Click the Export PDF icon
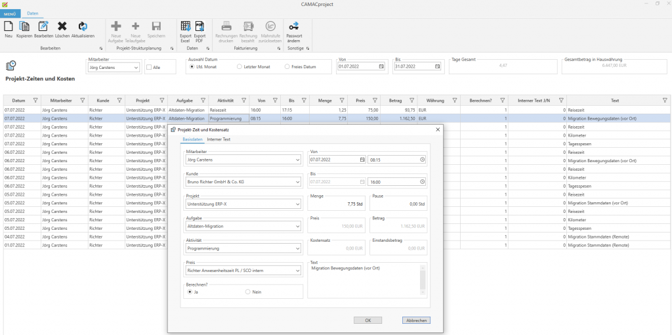672x335 pixels. pos(199,26)
